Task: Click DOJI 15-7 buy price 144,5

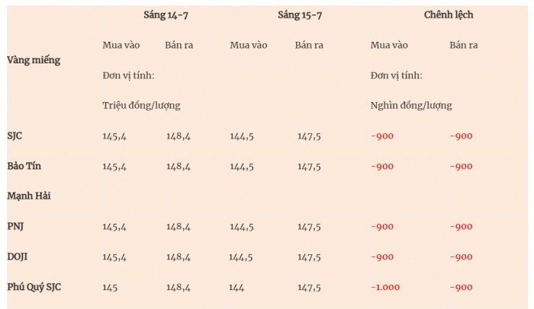Action: pyautogui.click(x=241, y=257)
